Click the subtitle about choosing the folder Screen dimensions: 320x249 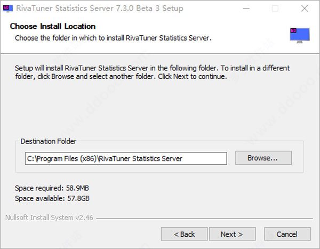click(x=113, y=38)
